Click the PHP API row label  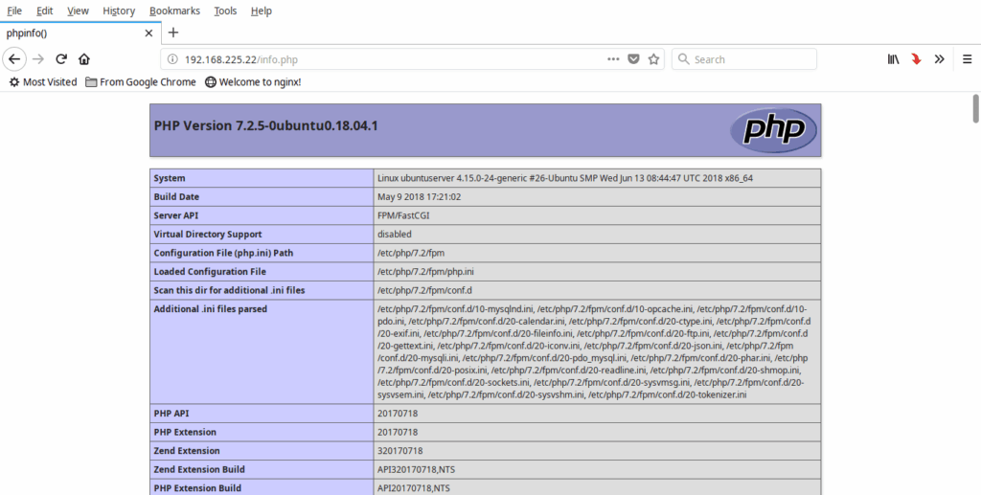(x=171, y=413)
